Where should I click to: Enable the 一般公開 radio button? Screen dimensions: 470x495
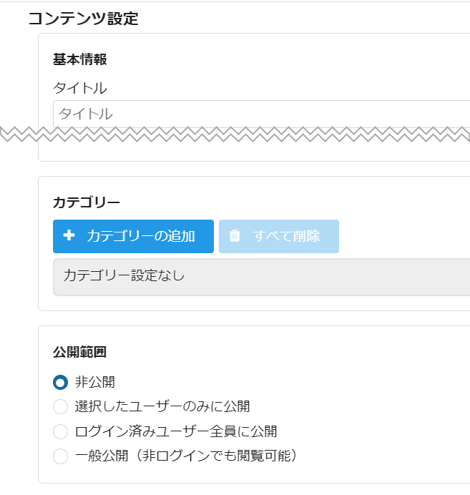point(61,456)
